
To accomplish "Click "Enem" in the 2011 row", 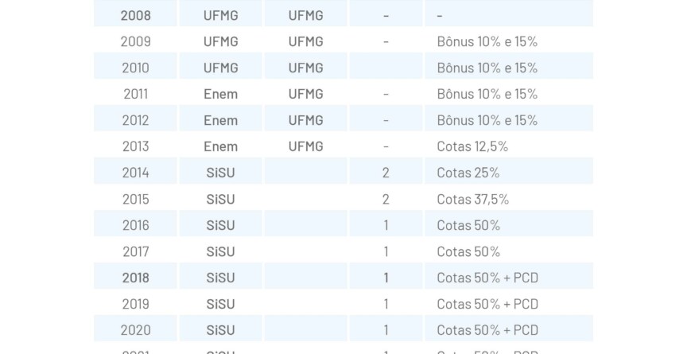I will coord(220,94).
